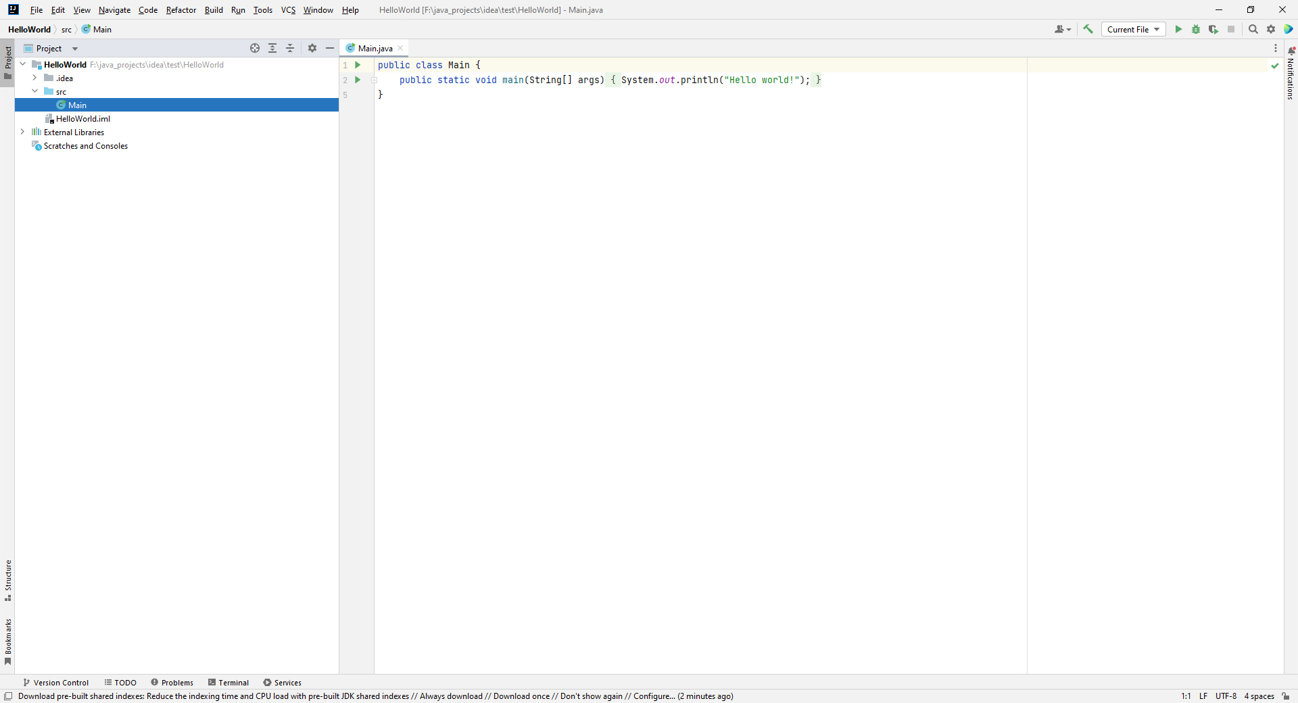Click the Build Project hammer icon

tap(1088, 29)
